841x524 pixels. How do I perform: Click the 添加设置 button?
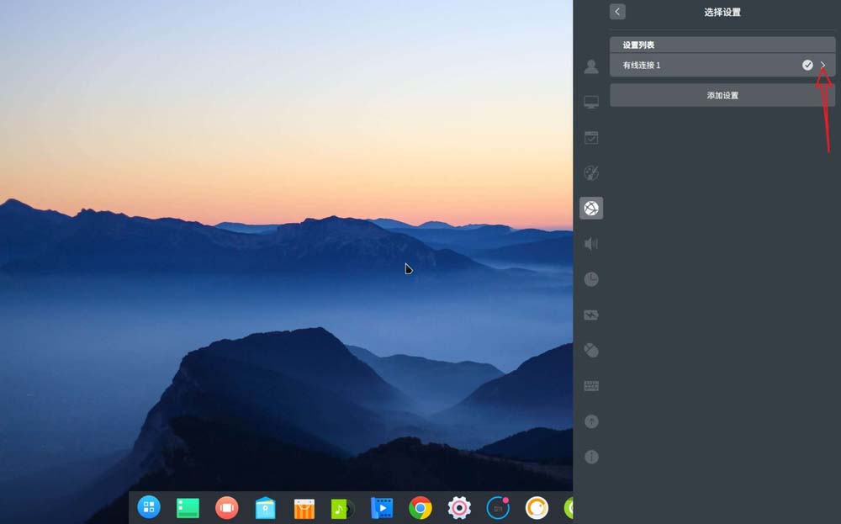[722, 96]
